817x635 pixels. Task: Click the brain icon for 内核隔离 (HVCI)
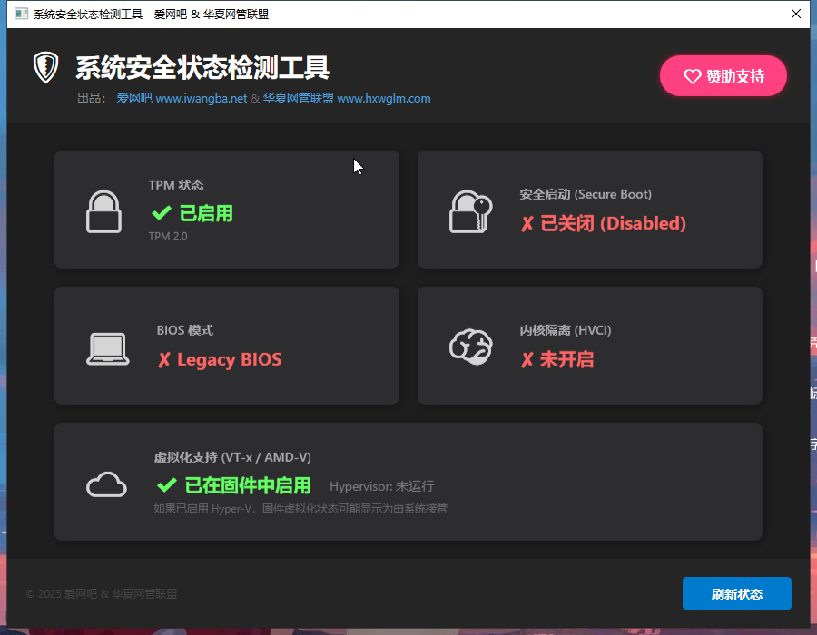[469, 347]
